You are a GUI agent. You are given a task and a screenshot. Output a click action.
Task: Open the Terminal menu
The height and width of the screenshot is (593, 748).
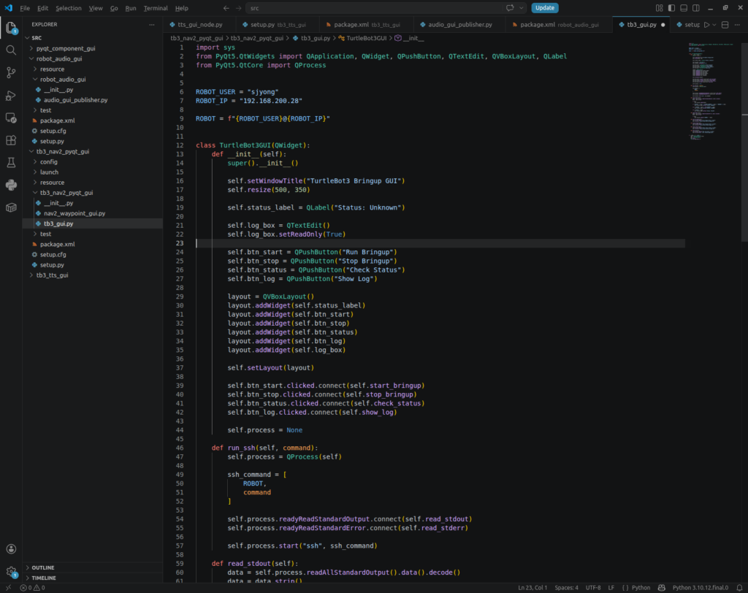point(156,8)
